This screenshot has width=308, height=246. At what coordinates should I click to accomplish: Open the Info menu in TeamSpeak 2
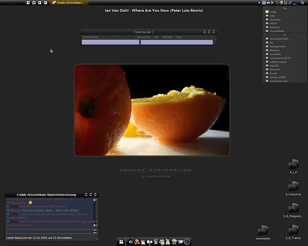pyautogui.click(x=156, y=37)
